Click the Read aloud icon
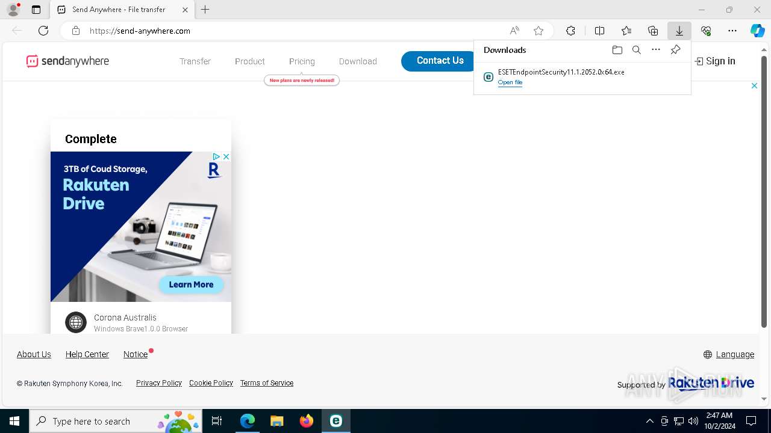The height and width of the screenshot is (433, 771). pos(514,31)
